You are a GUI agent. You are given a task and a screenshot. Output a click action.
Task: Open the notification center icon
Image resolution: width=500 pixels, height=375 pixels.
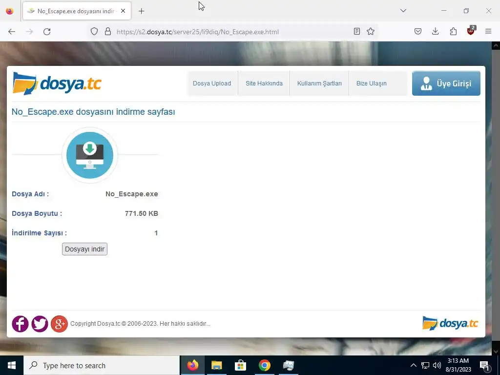tap(485, 366)
